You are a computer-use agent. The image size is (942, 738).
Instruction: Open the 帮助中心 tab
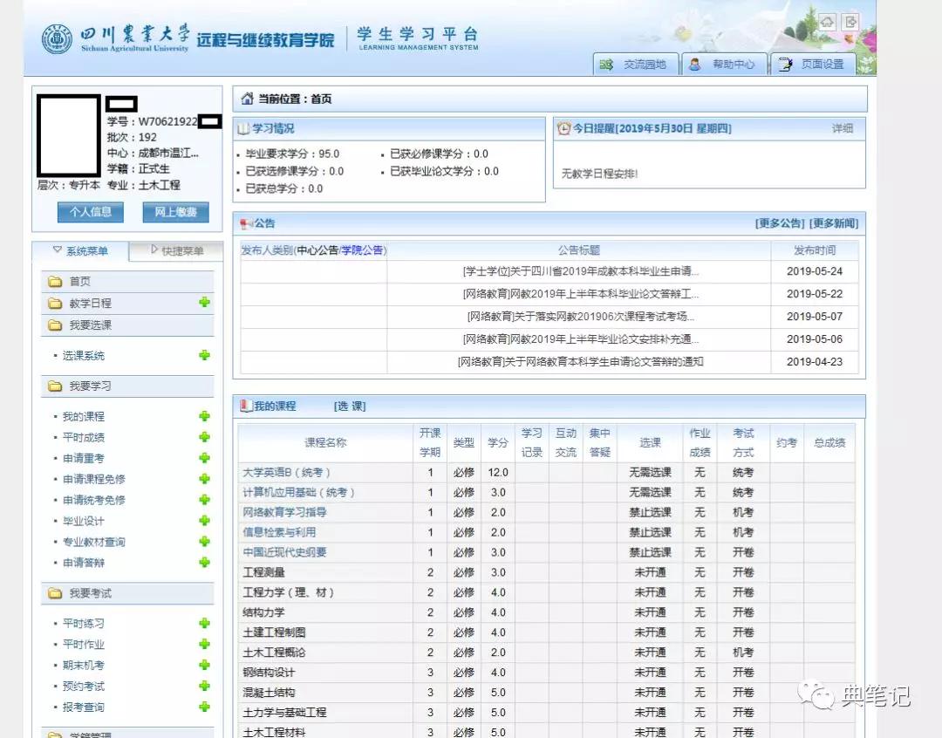coord(722,65)
